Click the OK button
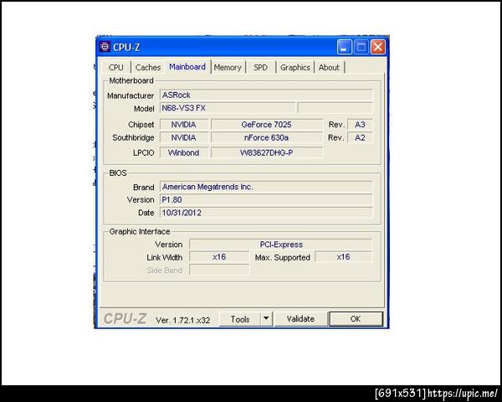The image size is (502, 402). point(356,319)
